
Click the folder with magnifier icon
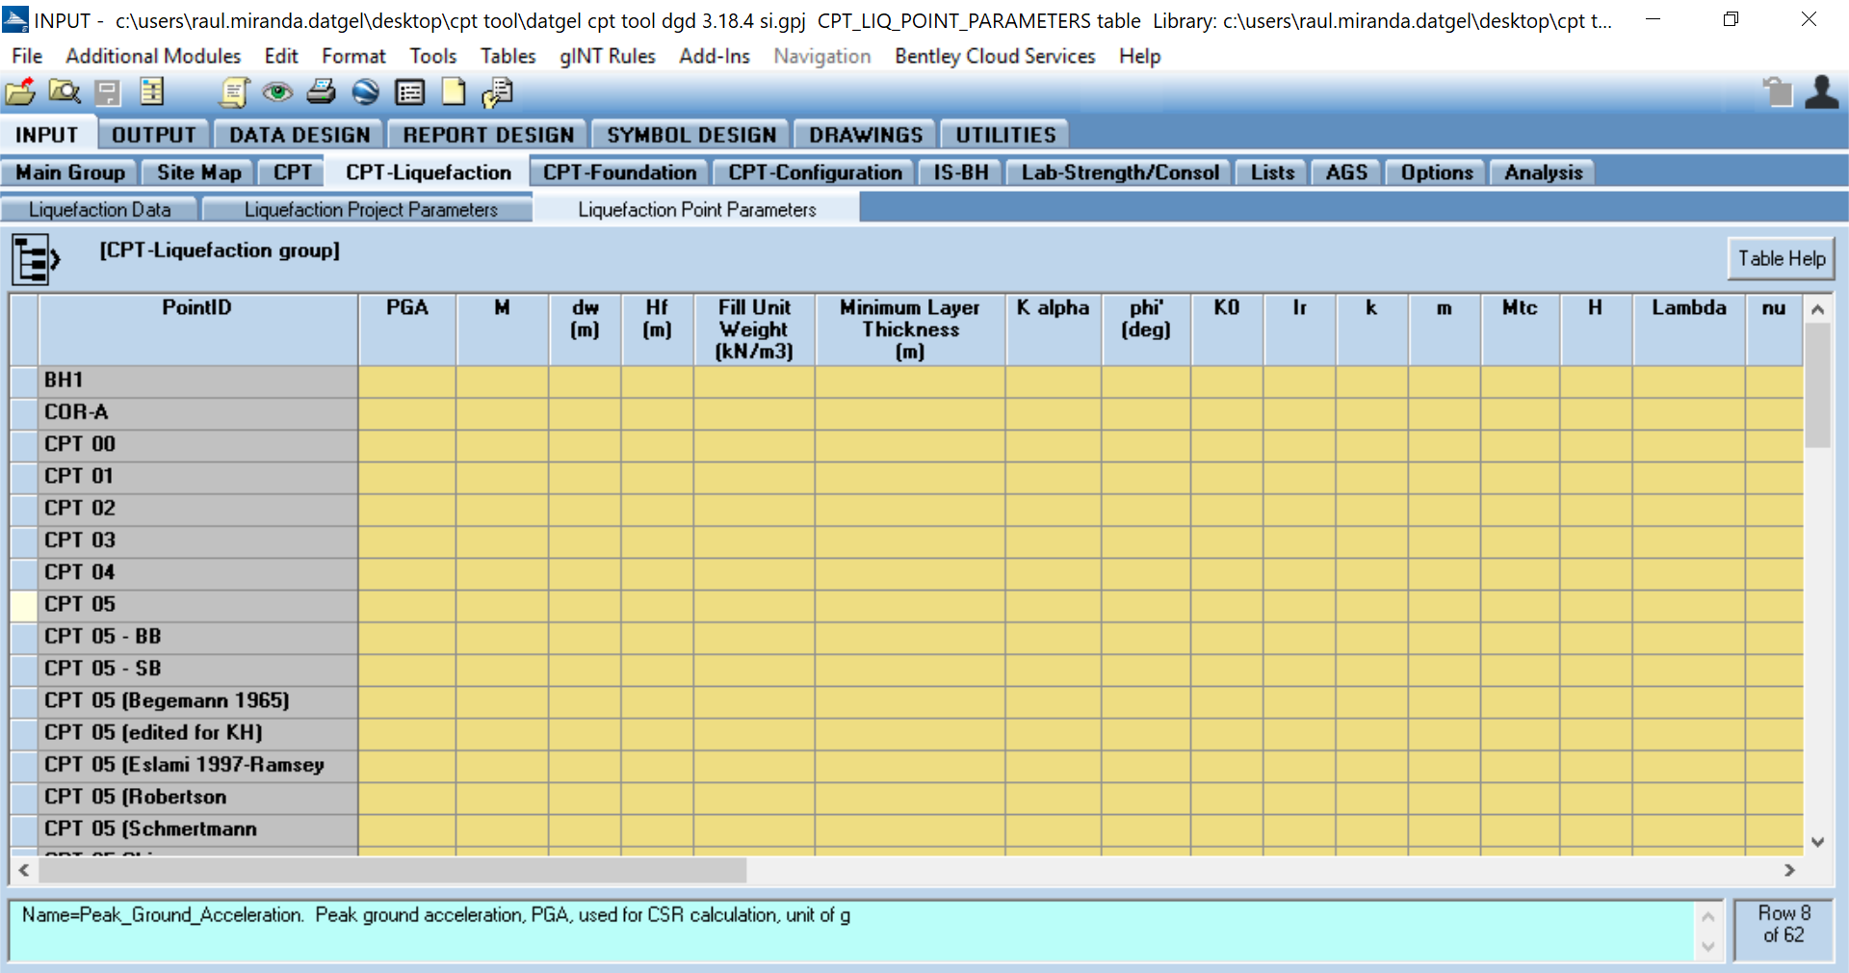tap(65, 92)
